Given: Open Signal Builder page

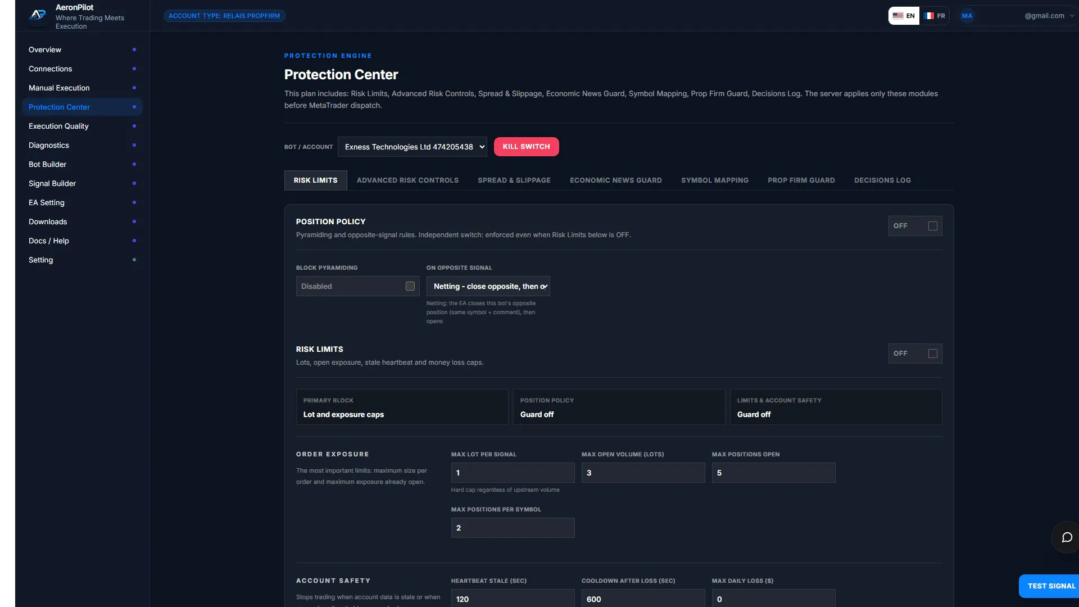Looking at the screenshot, I should pyautogui.click(x=82, y=183).
